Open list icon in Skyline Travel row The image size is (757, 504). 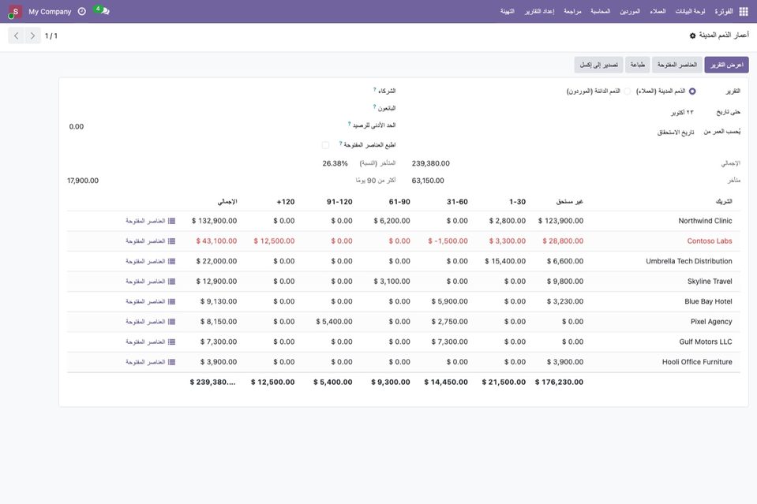point(171,282)
